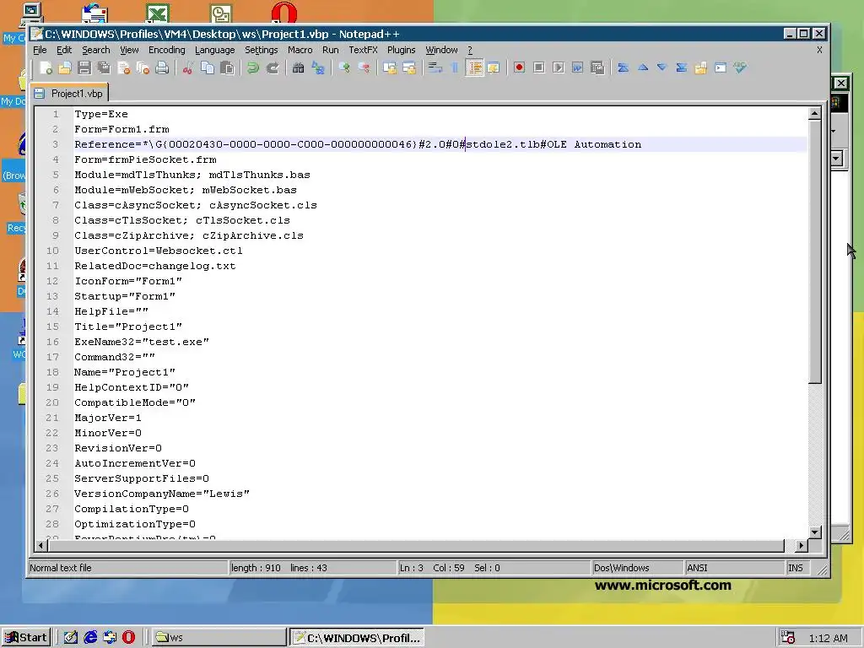Viewport: 864px width, 648px height.
Task: Click the INS mode indicator in the status bar
Action: coord(795,568)
